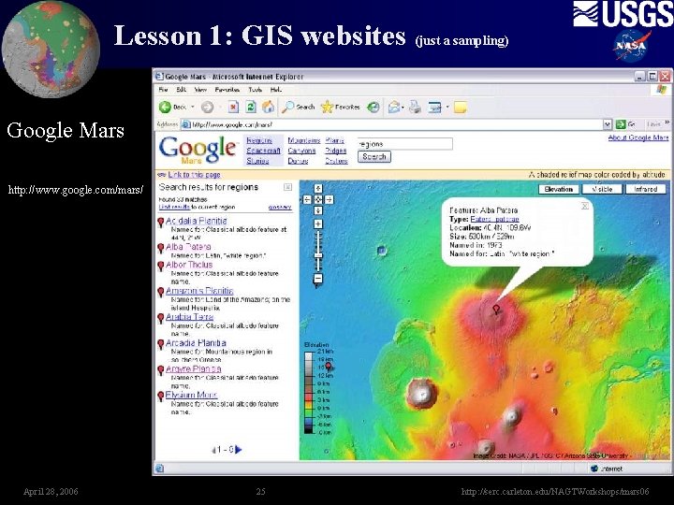
Task: Open the About Google Mars link
Action: [638, 137]
